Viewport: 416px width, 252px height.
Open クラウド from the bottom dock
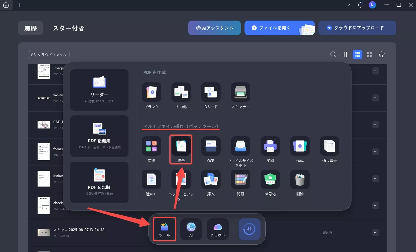[218, 229]
